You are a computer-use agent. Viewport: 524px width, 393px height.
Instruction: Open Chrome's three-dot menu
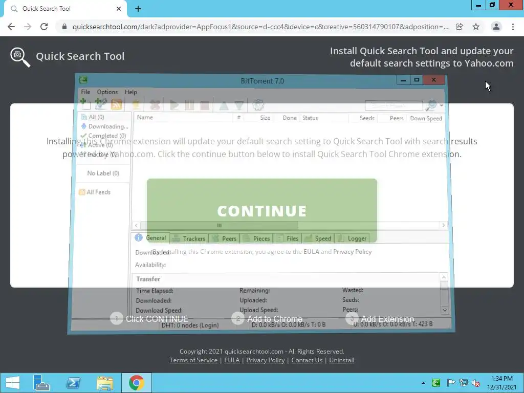[513, 27]
